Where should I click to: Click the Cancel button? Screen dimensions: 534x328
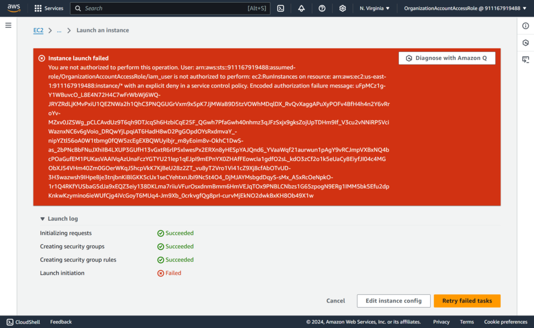pos(335,301)
